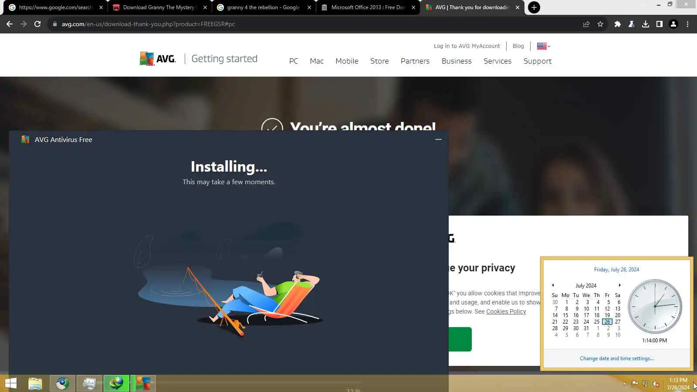The image size is (697, 392).
Task: Click the Friday, July 26, 2024 date header
Action: pos(617,270)
